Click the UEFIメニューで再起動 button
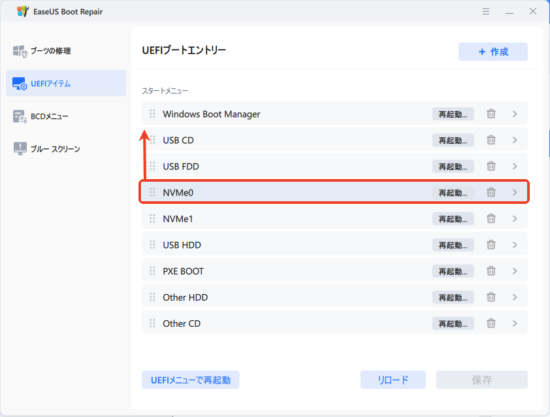This screenshot has height=417, width=550. tap(191, 380)
